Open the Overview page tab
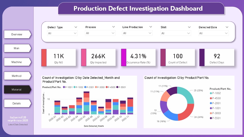The width and height of the screenshot is (244, 137). coord(17,34)
